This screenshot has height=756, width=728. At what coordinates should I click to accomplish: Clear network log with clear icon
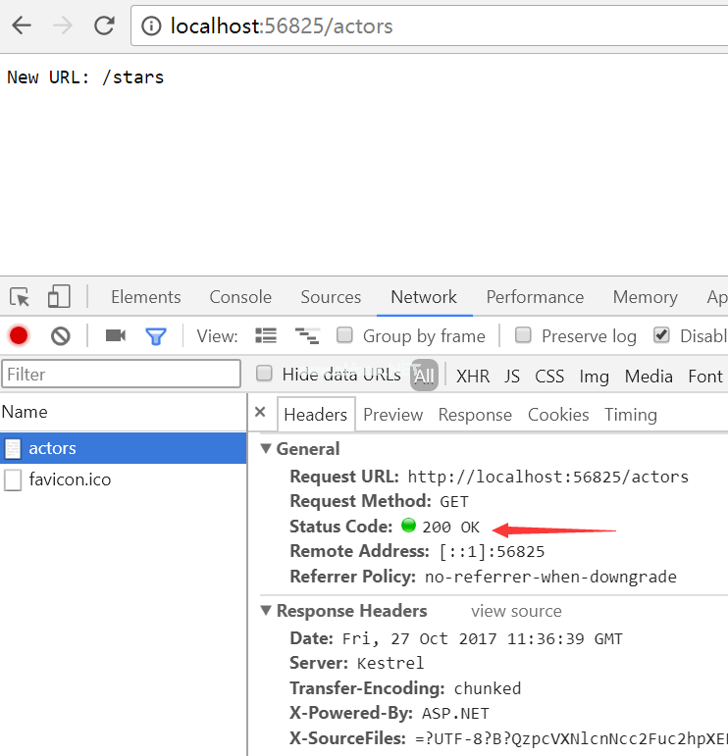click(61, 335)
